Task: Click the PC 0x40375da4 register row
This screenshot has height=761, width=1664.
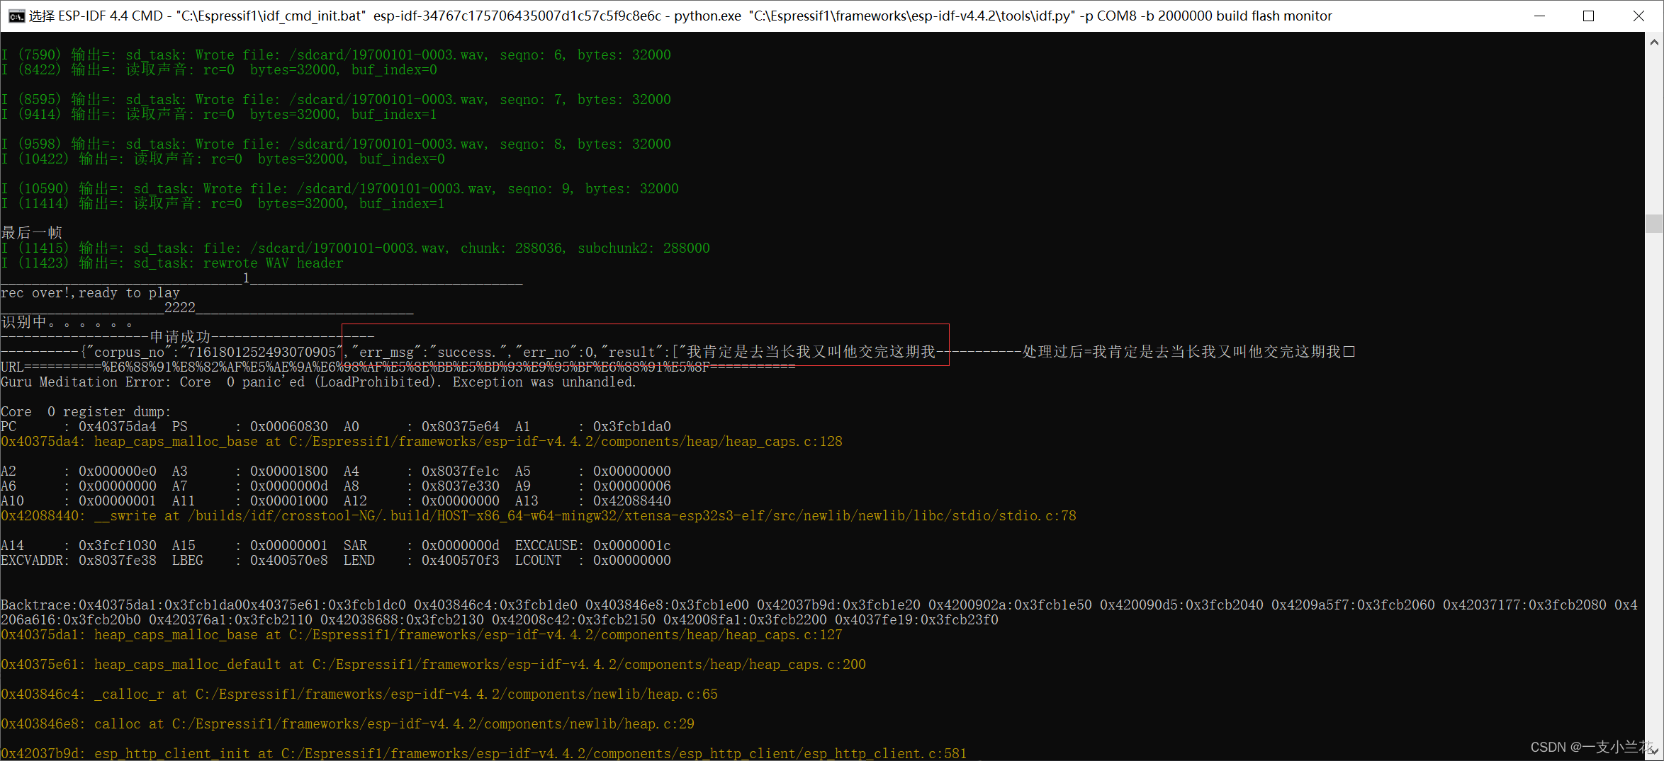Action: tap(336, 426)
